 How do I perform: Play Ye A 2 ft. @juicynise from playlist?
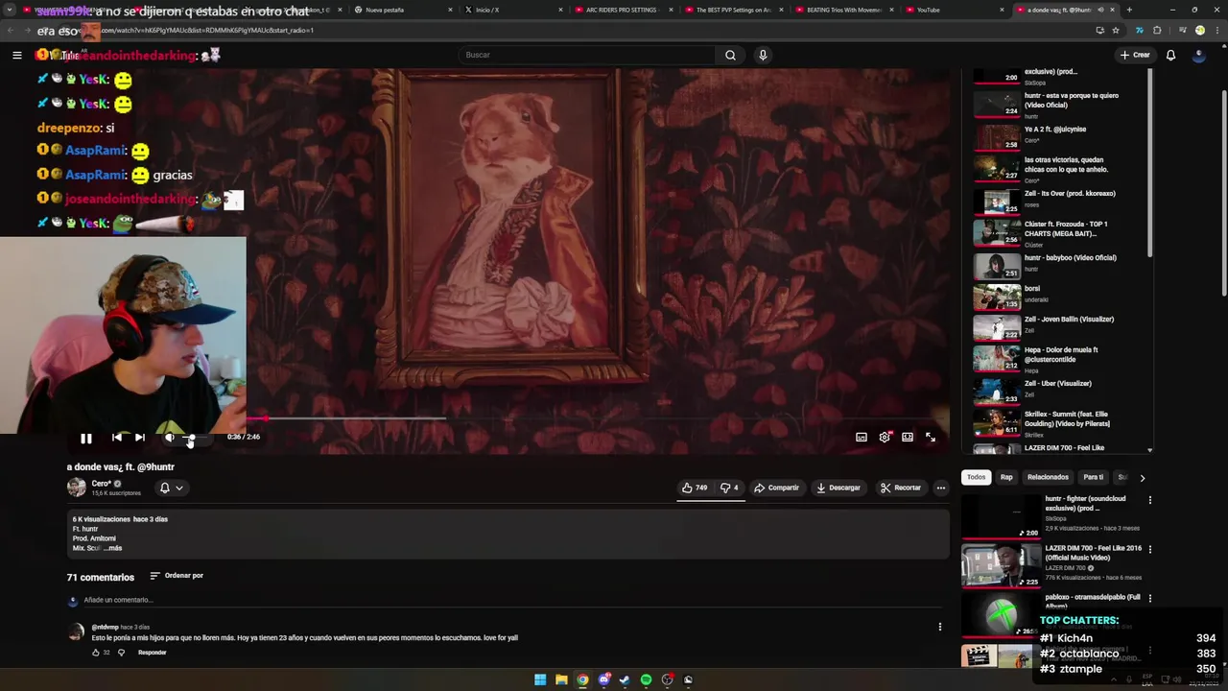(x=1060, y=136)
